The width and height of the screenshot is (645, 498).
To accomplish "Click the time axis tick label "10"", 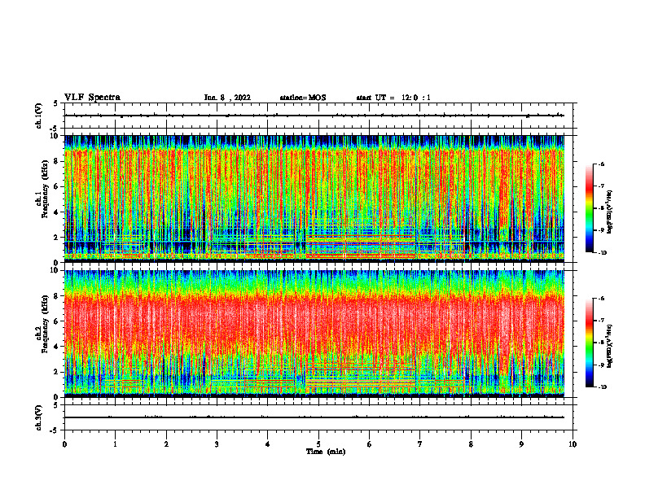I will [573, 444].
